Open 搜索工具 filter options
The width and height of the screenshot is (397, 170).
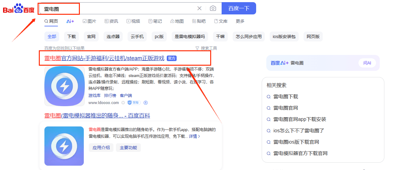click(x=206, y=48)
